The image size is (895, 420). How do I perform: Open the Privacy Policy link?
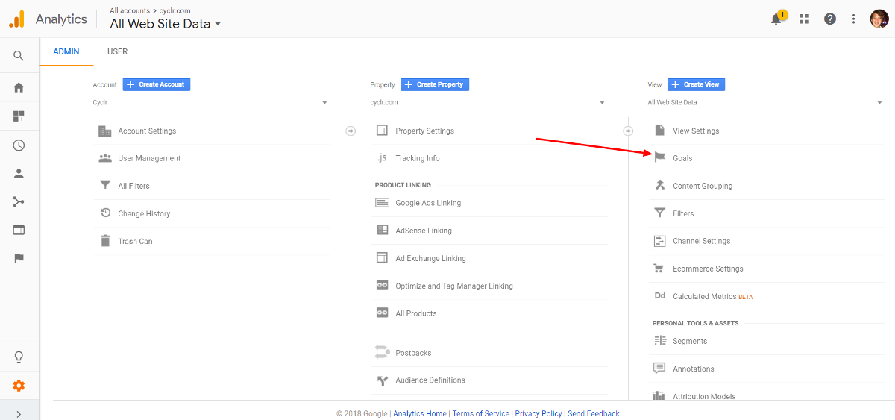(538, 413)
